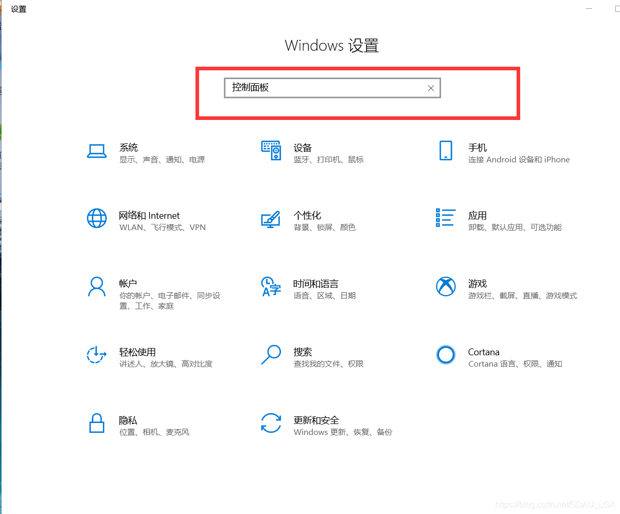
Task: Click the 语音、区域、日期 description
Action: 325,296
